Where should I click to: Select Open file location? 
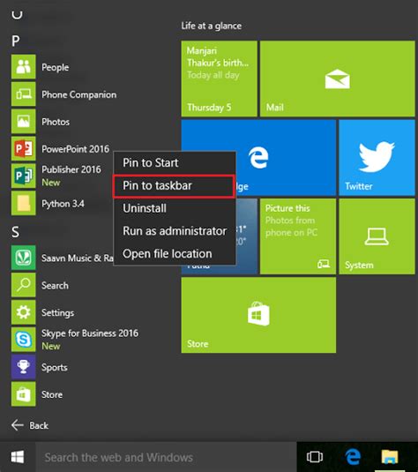pos(175,254)
